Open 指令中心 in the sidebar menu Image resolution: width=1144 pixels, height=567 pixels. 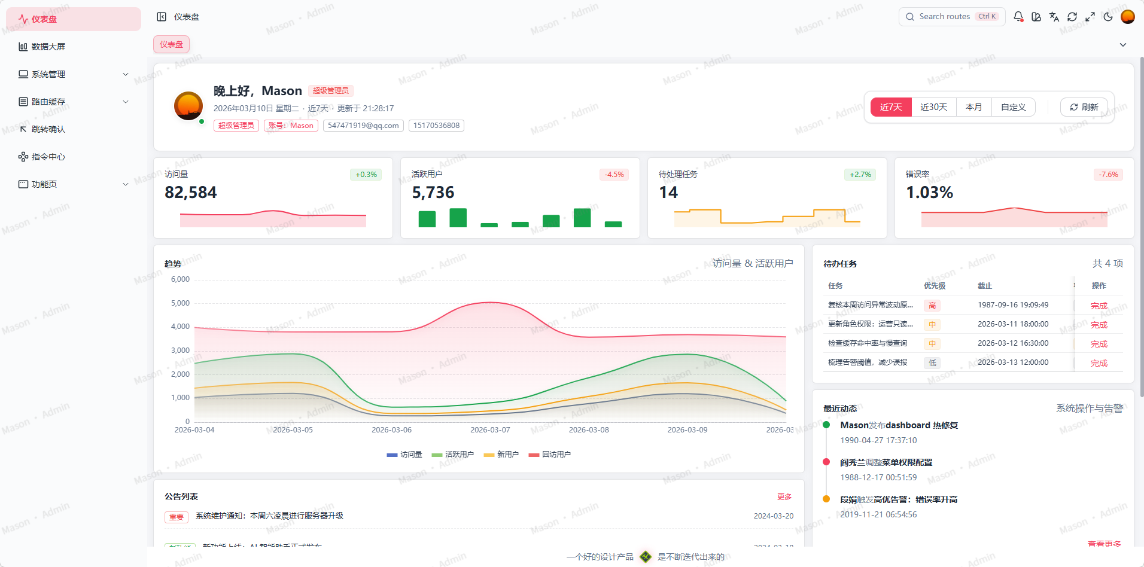pyautogui.click(x=48, y=157)
